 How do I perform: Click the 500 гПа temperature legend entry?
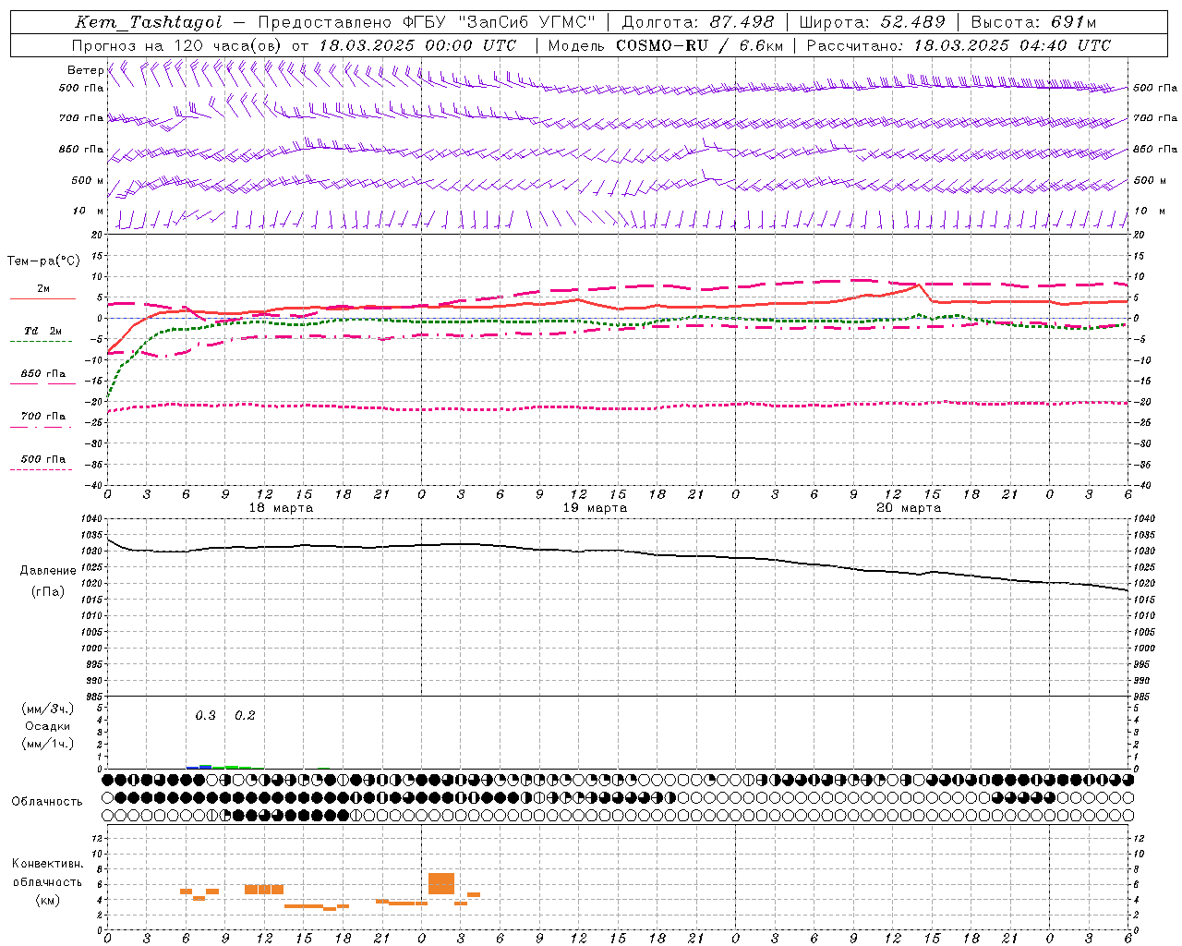click(x=43, y=459)
